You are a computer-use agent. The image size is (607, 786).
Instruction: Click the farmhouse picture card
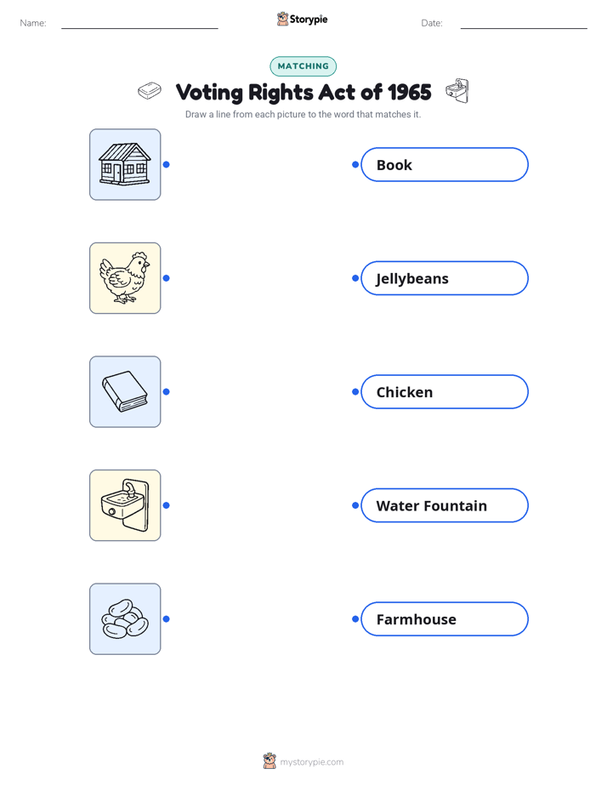(x=125, y=164)
